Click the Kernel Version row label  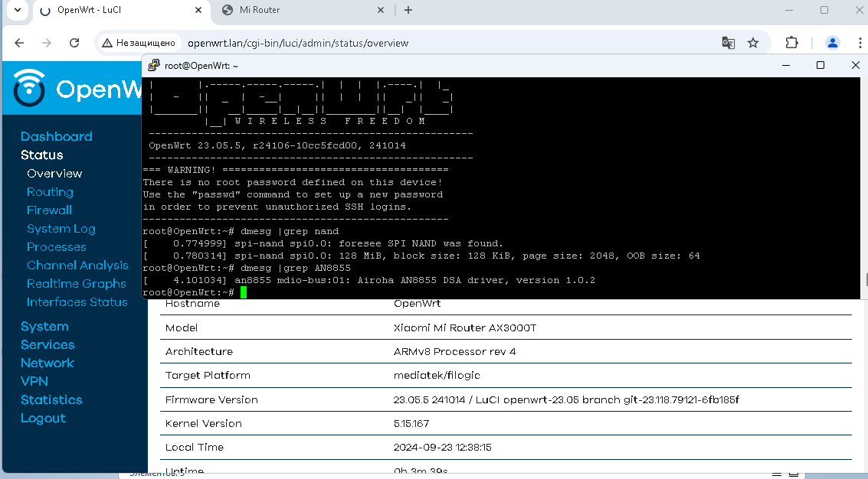tap(204, 423)
